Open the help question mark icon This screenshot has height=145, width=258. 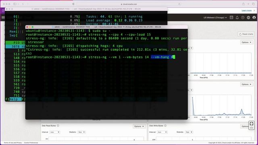click(243, 17)
